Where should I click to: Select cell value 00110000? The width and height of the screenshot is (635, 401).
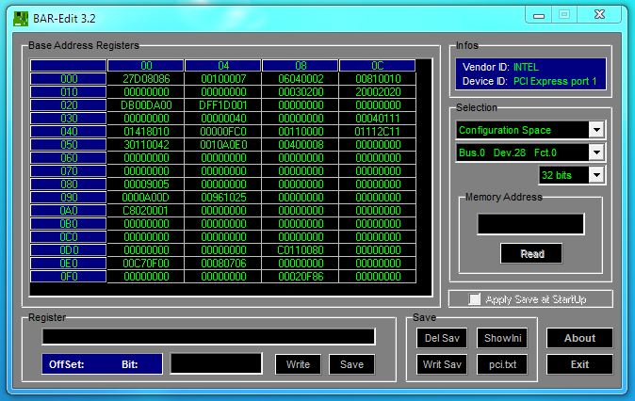[301, 132]
